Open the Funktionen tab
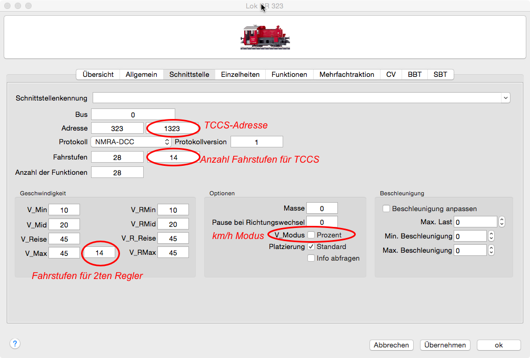The width and height of the screenshot is (530, 358). click(289, 74)
